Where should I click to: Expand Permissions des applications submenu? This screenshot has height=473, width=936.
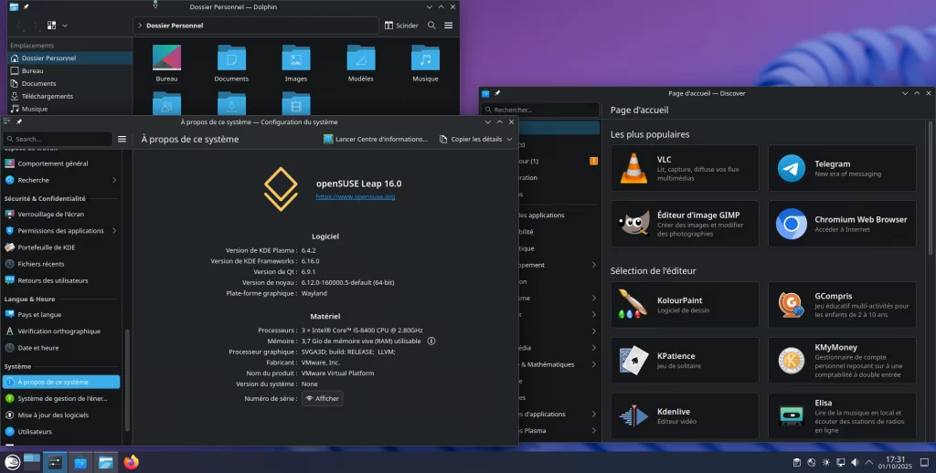coord(114,231)
